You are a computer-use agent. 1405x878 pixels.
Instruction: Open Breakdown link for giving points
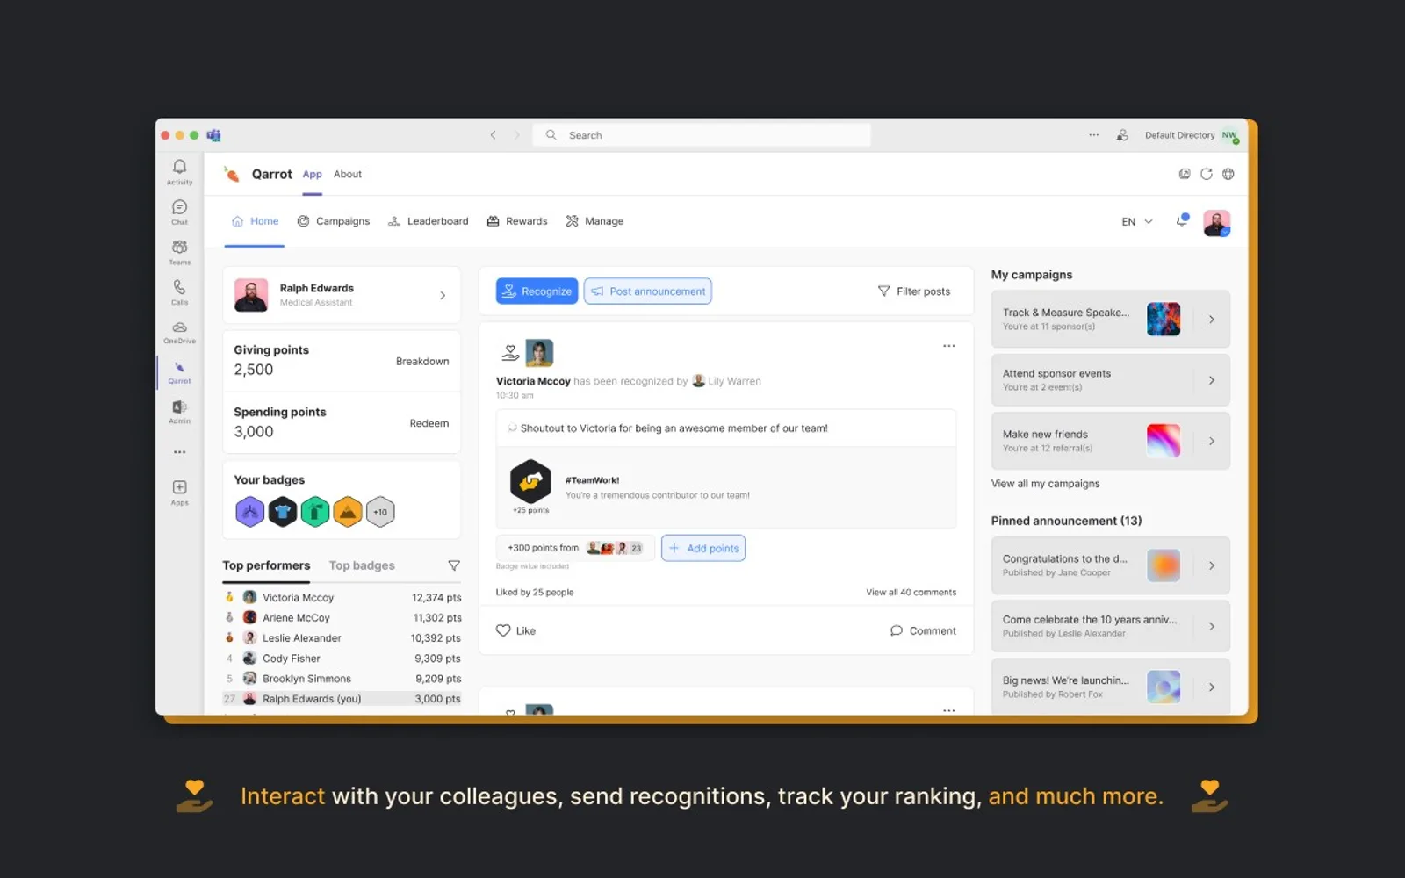click(422, 362)
